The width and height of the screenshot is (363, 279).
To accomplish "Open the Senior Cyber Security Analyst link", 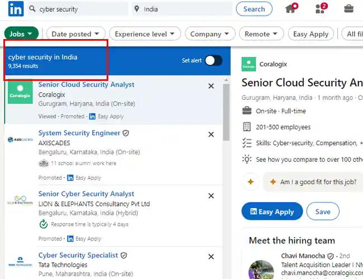I will pos(86,194).
